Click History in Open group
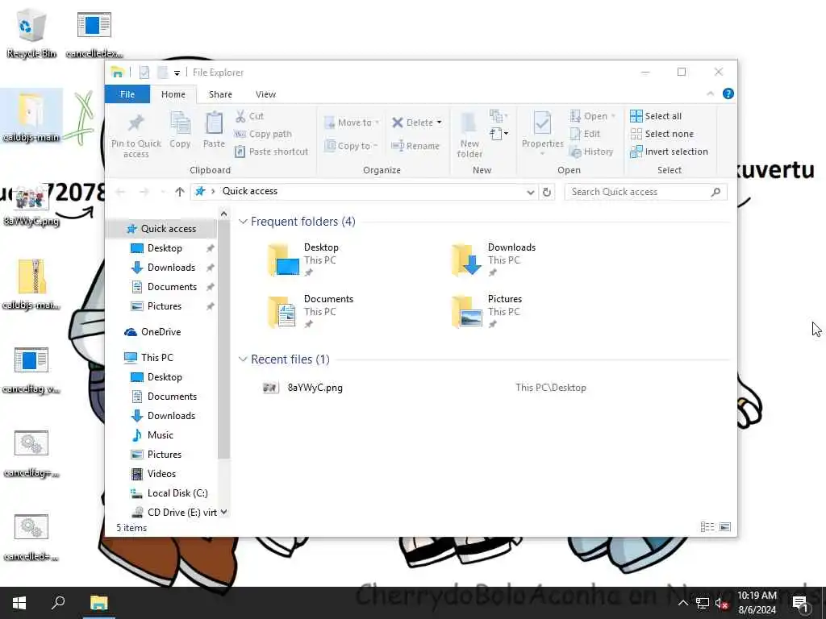The image size is (826, 619). tap(591, 152)
